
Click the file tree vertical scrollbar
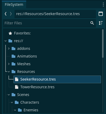tap(103, 43)
